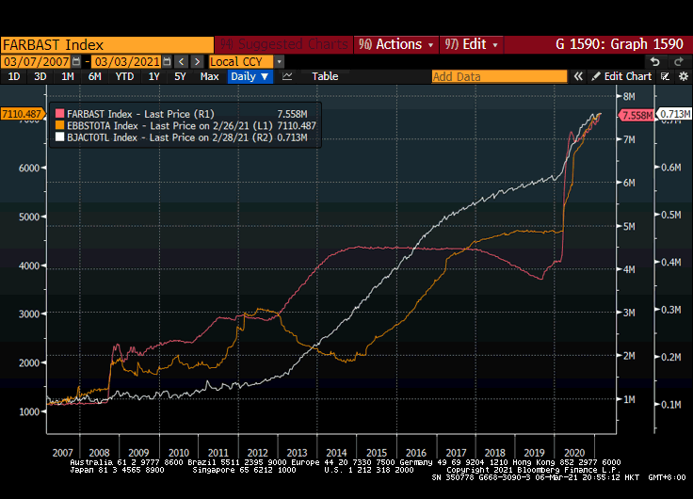Click the Edit Chart pencil icon
693x499 pixels.
tap(595, 76)
